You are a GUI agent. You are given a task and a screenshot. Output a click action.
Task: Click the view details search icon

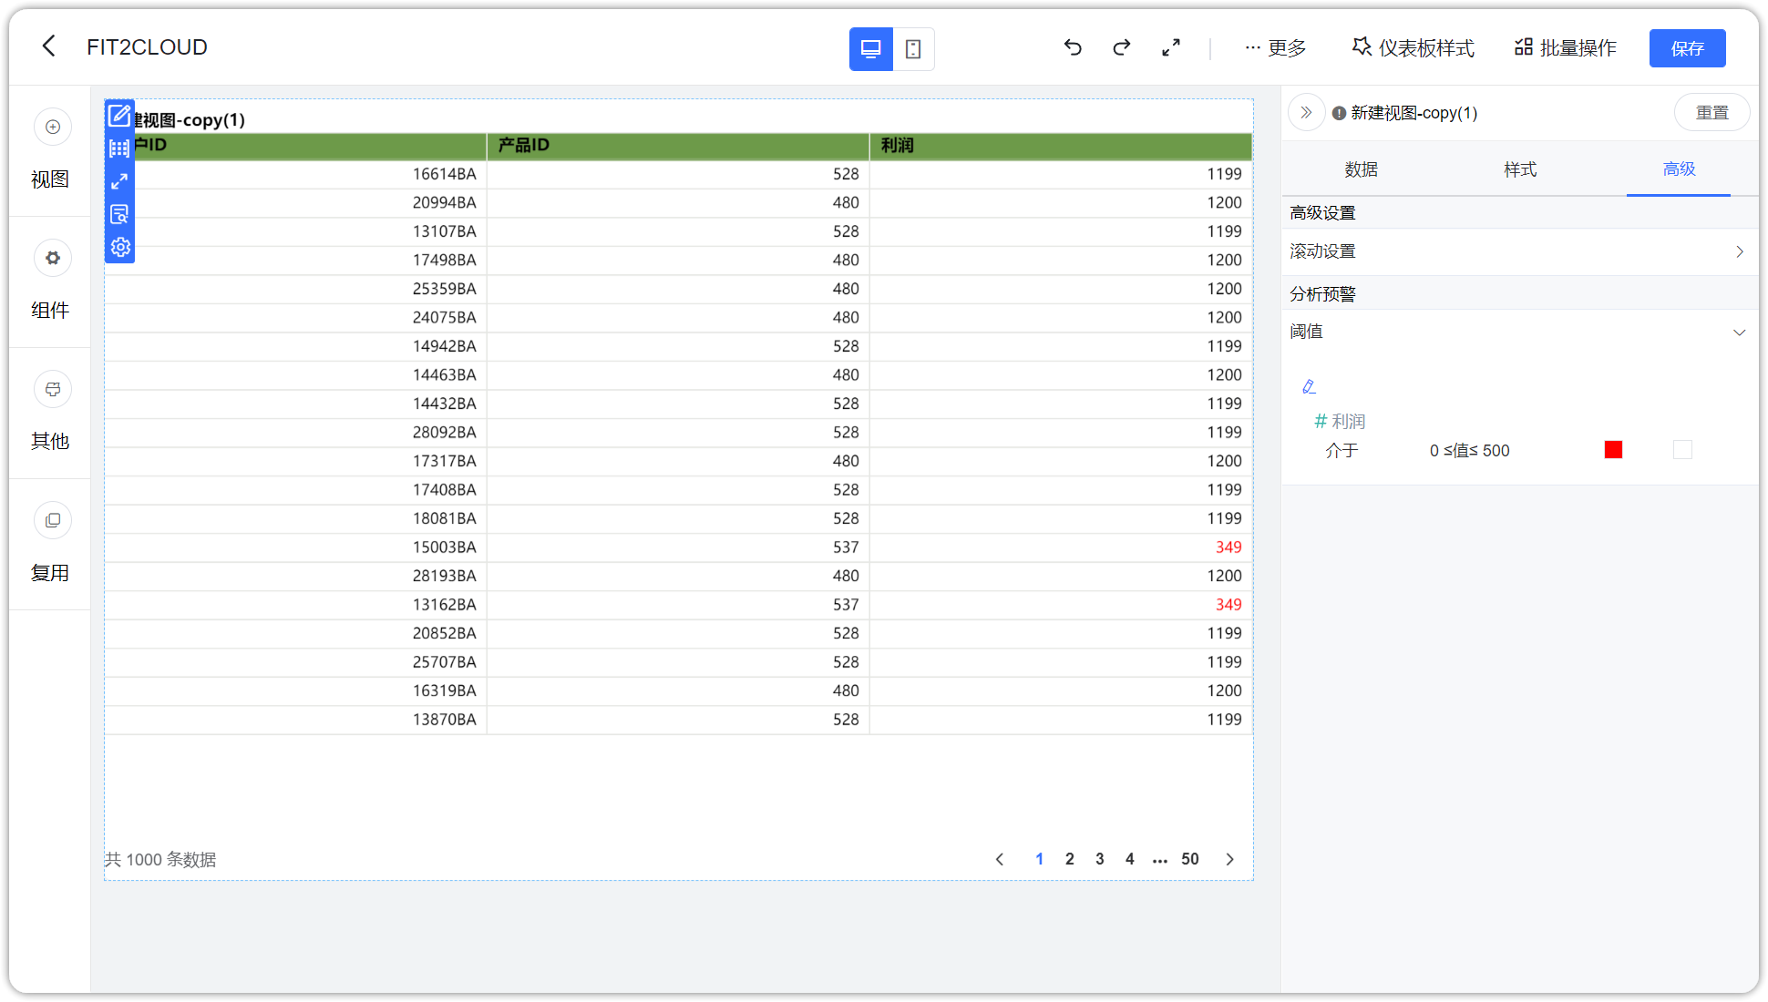pyautogui.click(x=119, y=214)
